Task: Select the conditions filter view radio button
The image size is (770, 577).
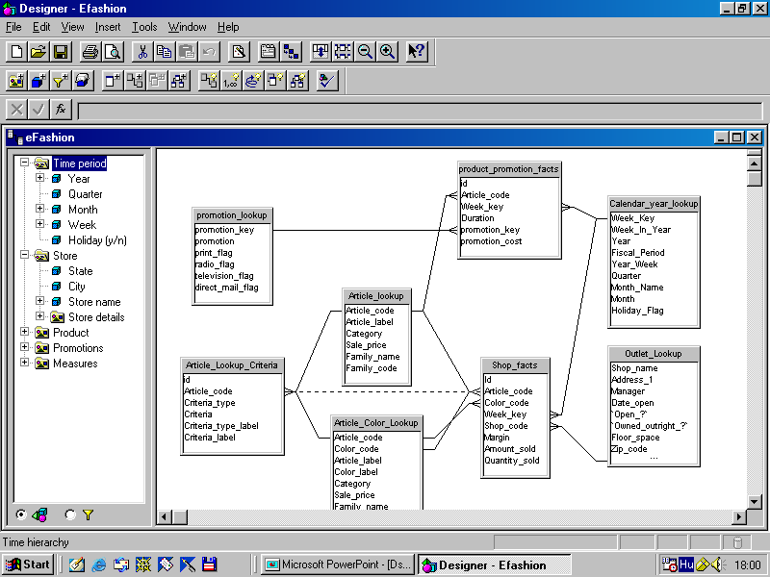Action: 70,514
